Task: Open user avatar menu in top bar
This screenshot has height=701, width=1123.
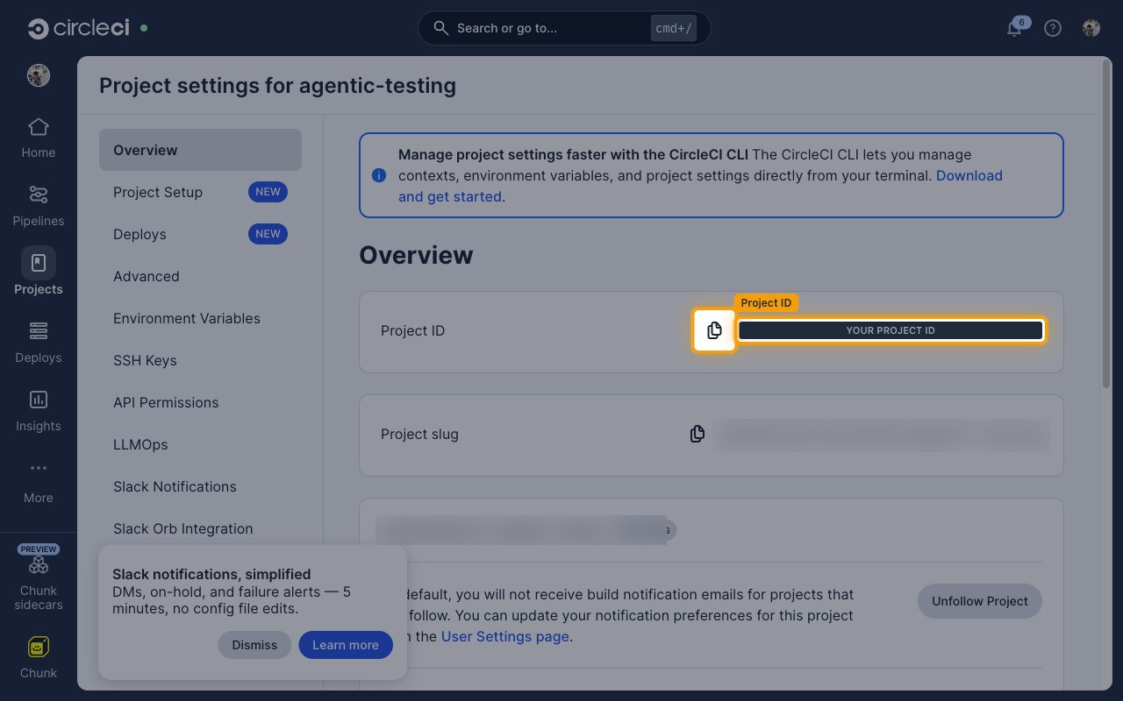Action: tap(1091, 28)
